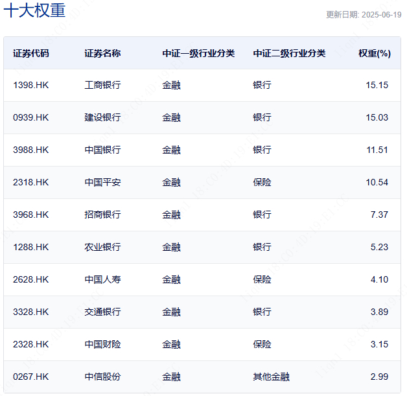The image size is (407, 396).
Task: Click the name 工商银行
Action: (102, 85)
